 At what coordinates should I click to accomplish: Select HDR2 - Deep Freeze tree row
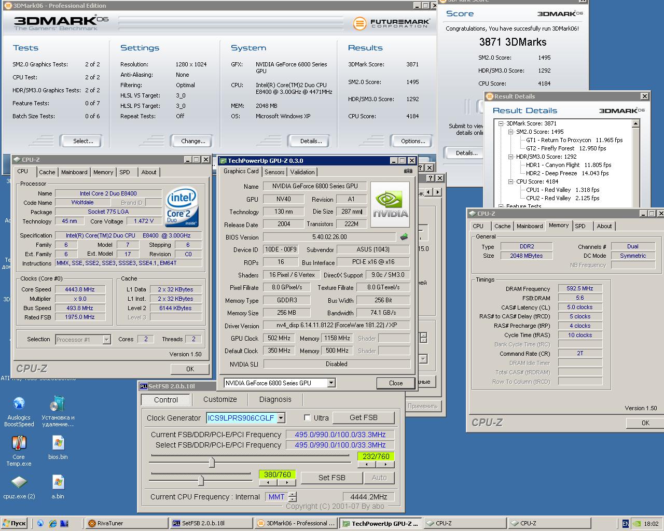(567, 173)
